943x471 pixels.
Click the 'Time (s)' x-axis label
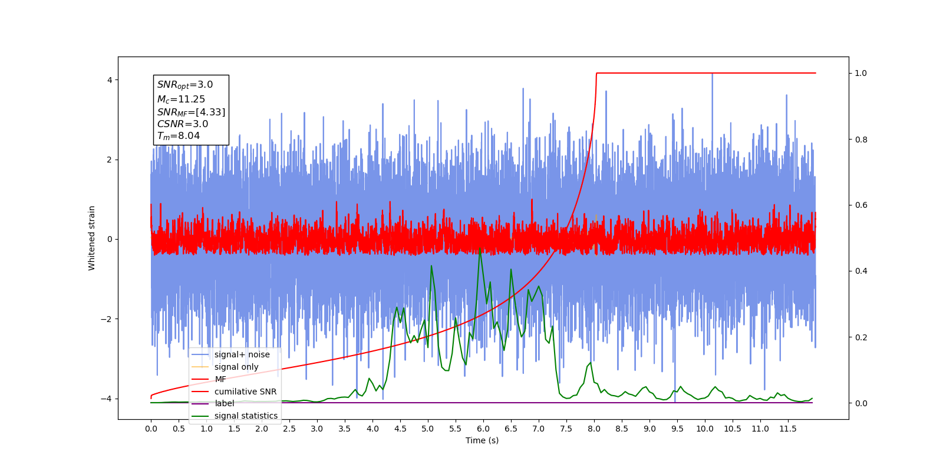[482, 440]
